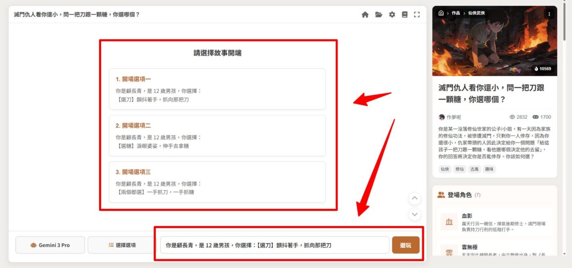Click the flame popularity badge 10569
572x268 pixels.
pyautogui.click(x=542, y=69)
